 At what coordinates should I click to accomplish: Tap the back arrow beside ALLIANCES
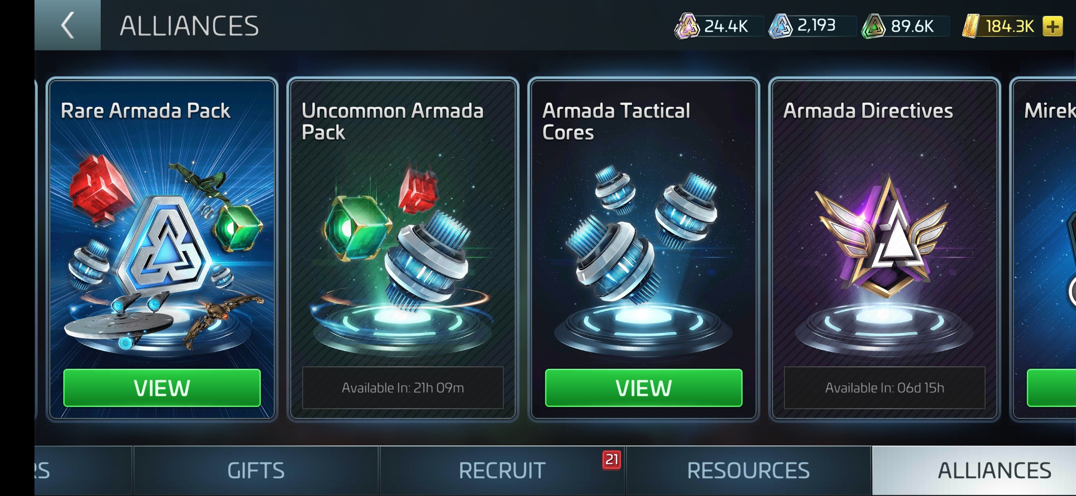pyautogui.click(x=68, y=25)
